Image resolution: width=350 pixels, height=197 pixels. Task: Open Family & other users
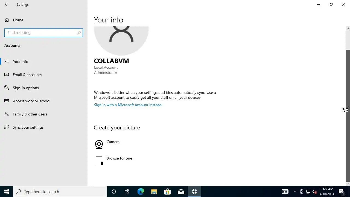(44, 114)
